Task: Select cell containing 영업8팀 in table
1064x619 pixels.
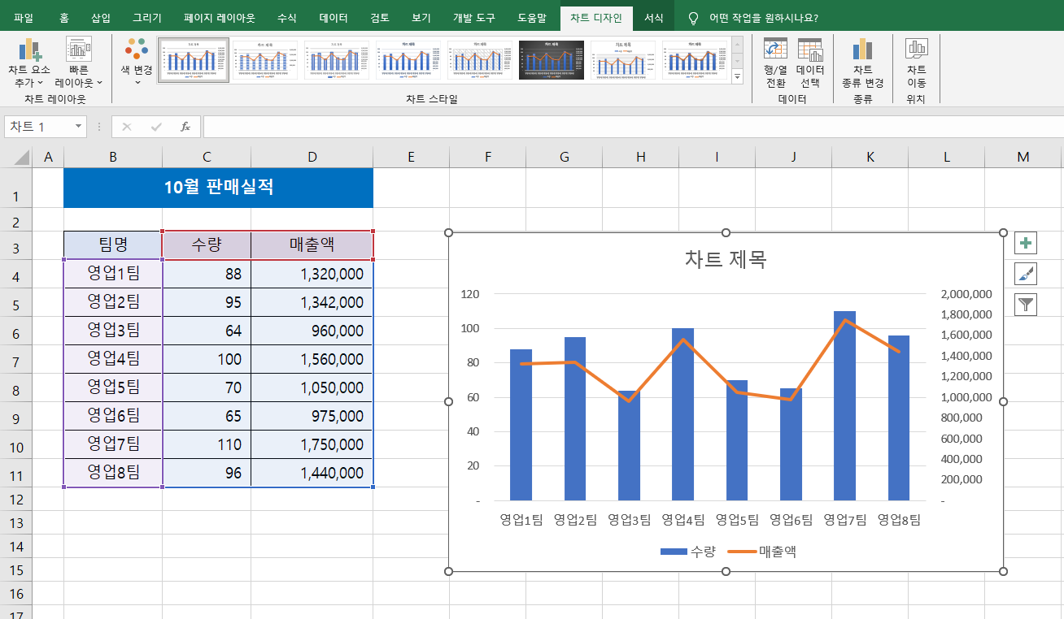Action: (113, 473)
